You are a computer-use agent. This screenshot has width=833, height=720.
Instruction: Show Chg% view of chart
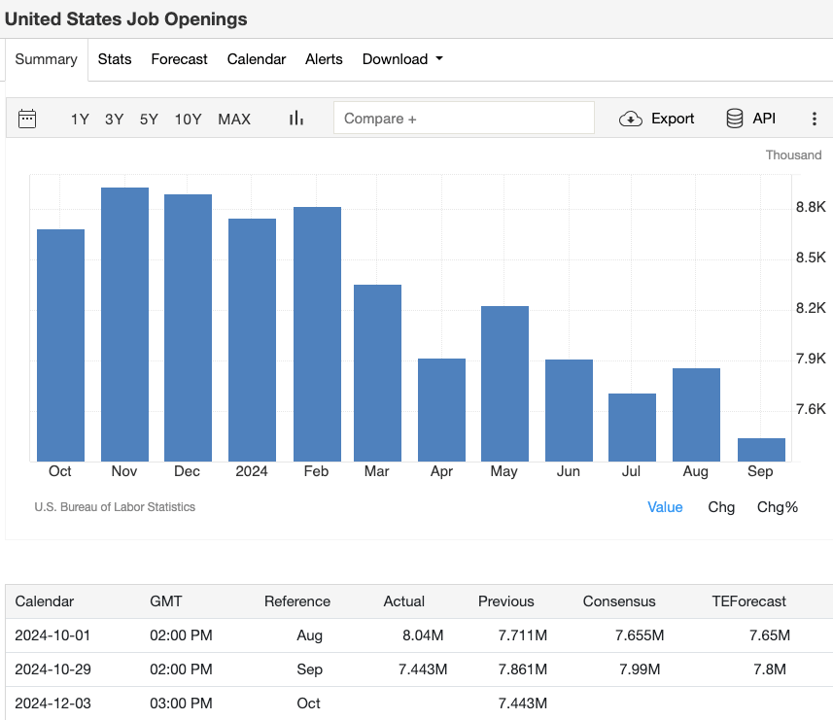pyautogui.click(x=778, y=507)
